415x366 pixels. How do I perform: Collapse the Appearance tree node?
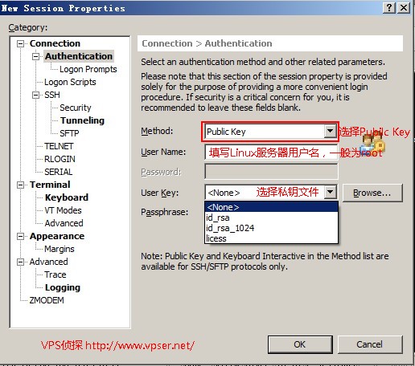[x=20, y=236]
